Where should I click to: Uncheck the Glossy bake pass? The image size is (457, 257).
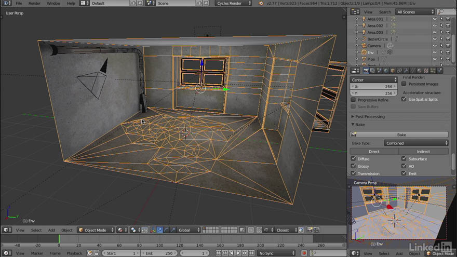[x=353, y=166]
